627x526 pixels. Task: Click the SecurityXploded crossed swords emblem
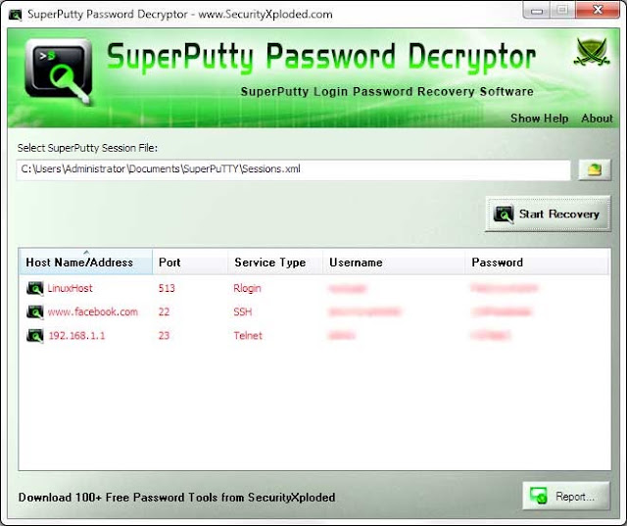tap(592, 52)
